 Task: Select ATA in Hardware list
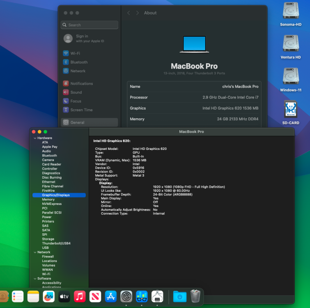[x=45, y=143]
